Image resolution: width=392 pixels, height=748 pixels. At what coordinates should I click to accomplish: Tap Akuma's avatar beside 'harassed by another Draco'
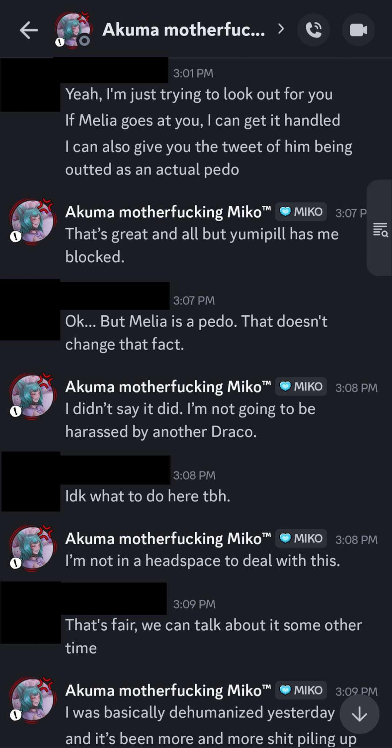pyautogui.click(x=33, y=397)
